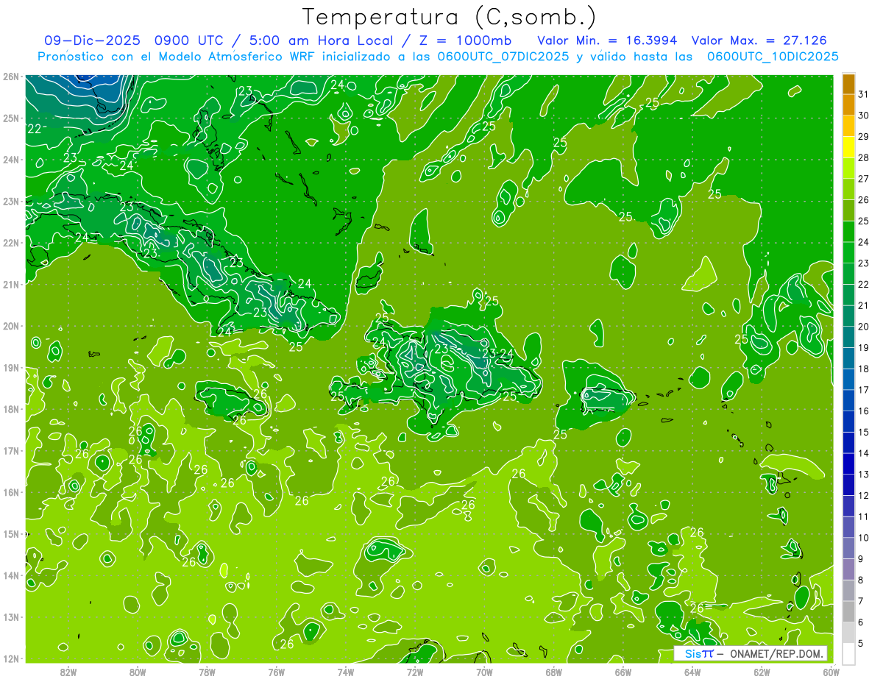Click the '62W' longitude axis label

[x=762, y=672]
